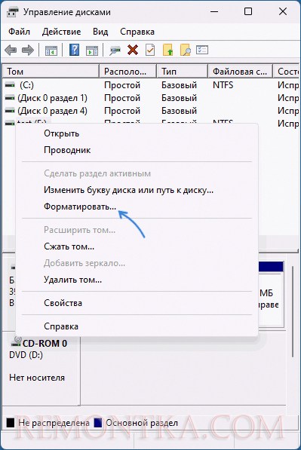The image size is (301, 450).
Task: Click the drive icon of Диск 0 раздел 1
Action: click(10, 98)
